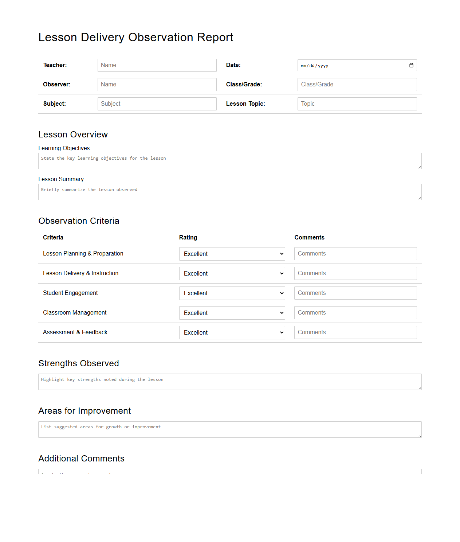This screenshot has width=460, height=542.
Task: Expand the Student Engagement rating dropdown
Action: [x=232, y=293]
